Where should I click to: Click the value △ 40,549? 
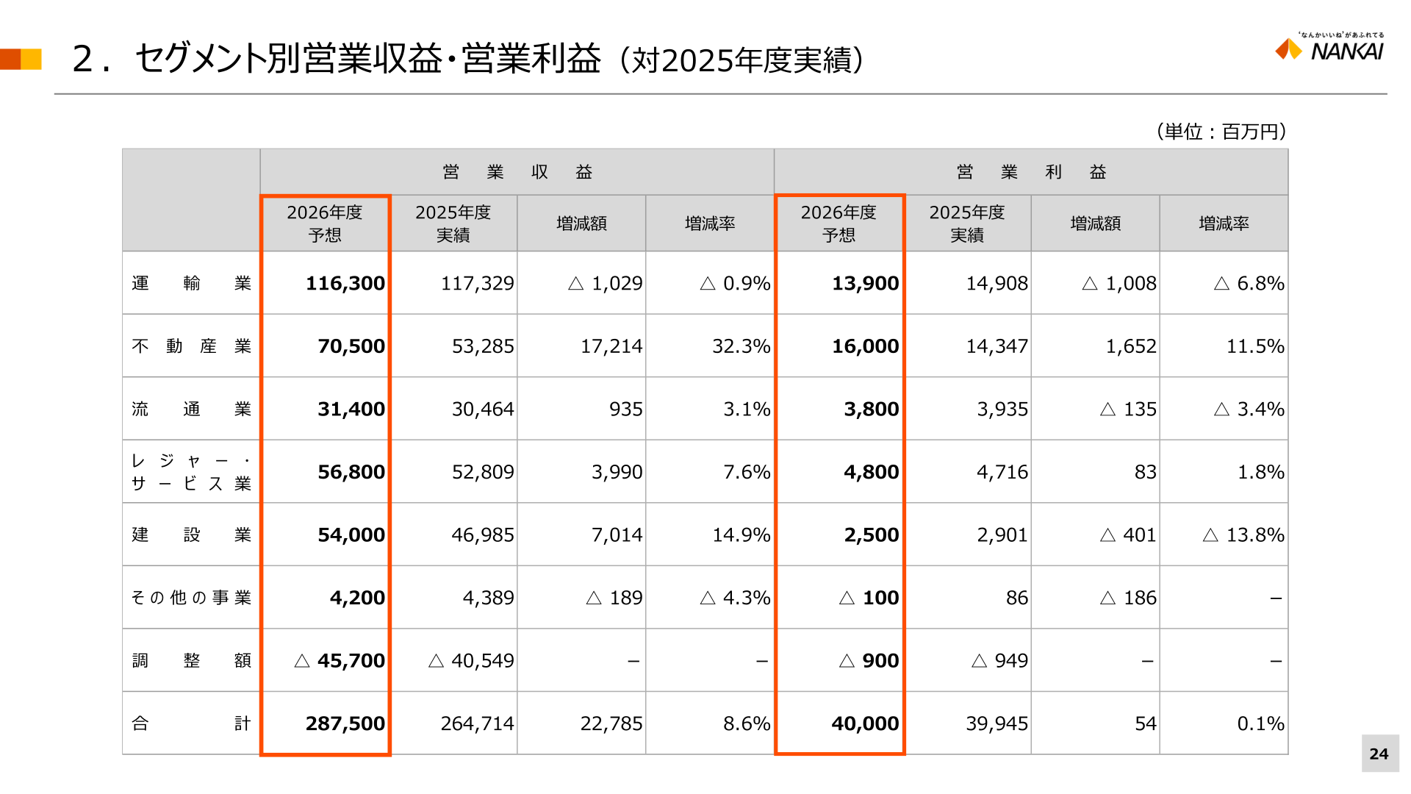click(471, 660)
